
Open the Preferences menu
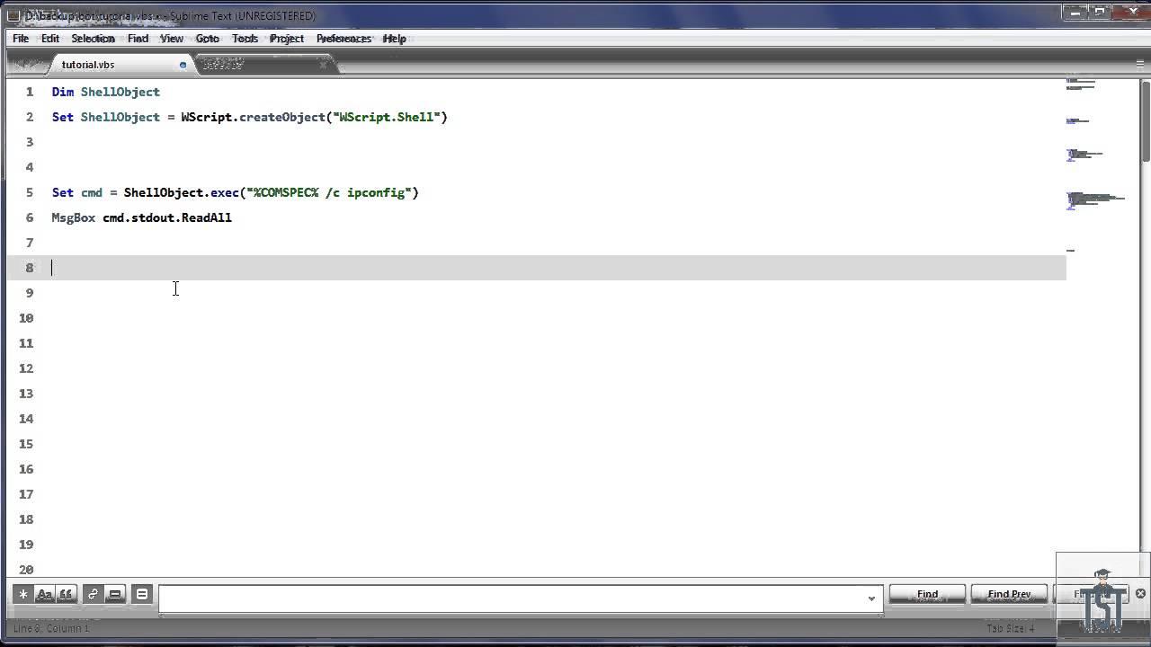coord(344,39)
